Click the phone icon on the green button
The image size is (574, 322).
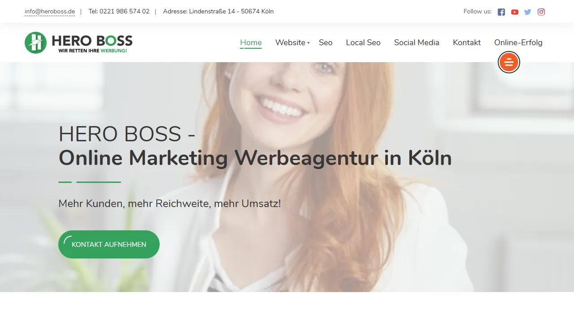tap(68, 239)
